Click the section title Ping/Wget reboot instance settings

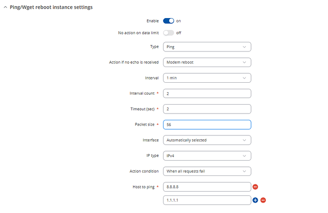(51, 8)
